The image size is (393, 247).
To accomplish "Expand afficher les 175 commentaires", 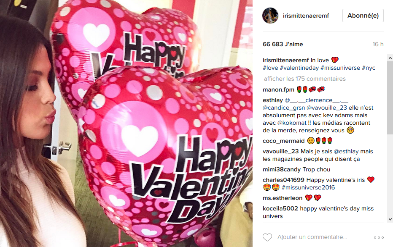I will tap(305, 79).
